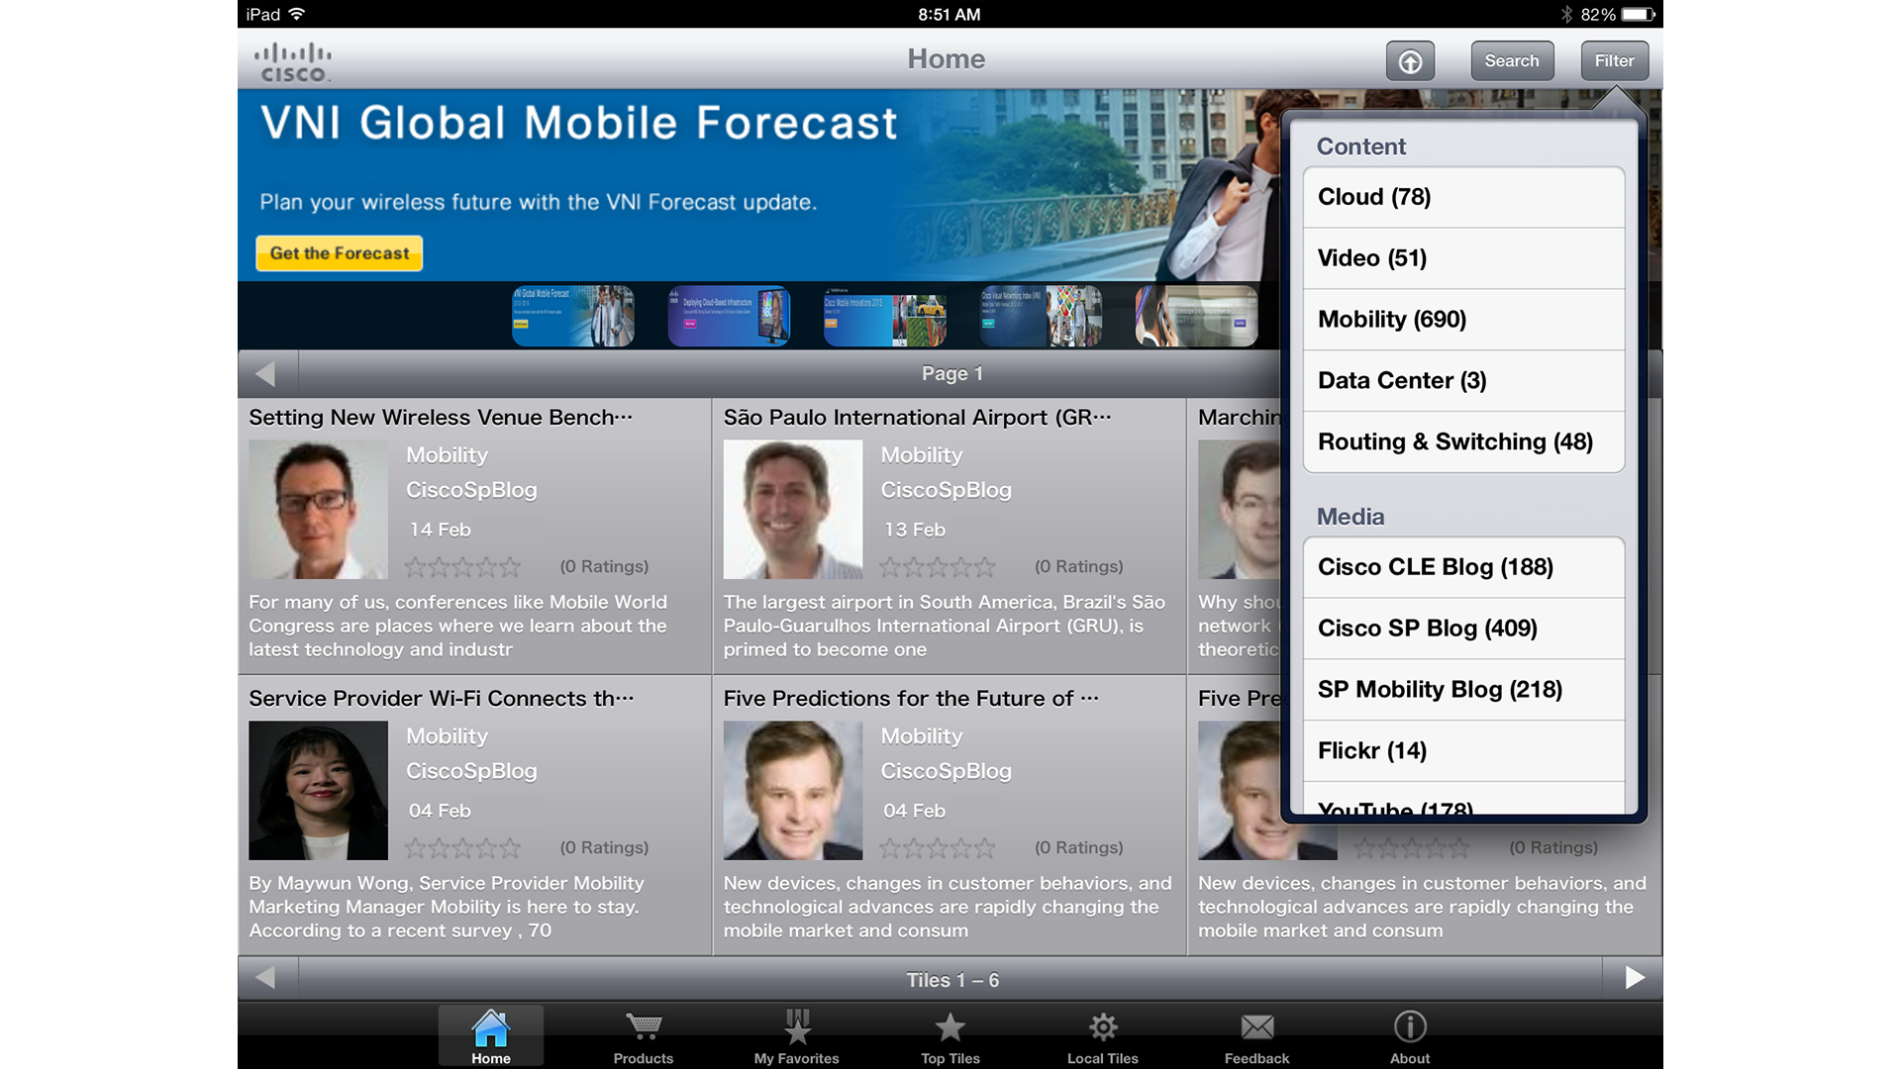The height and width of the screenshot is (1069, 1901).
Task: Open São Paulo International Airport article title
Action: pyautogui.click(x=917, y=418)
